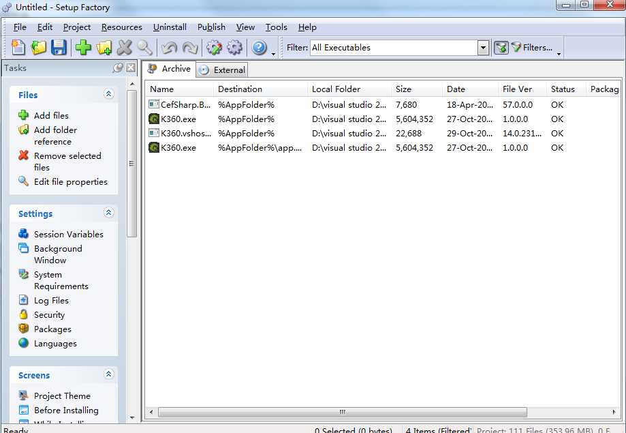Click the Project Theme icon
Viewport: 626px width, 433px height.
tap(24, 395)
